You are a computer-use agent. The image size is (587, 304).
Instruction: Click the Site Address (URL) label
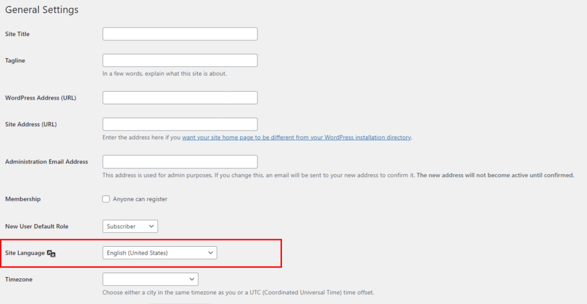pyautogui.click(x=31, y=124)
